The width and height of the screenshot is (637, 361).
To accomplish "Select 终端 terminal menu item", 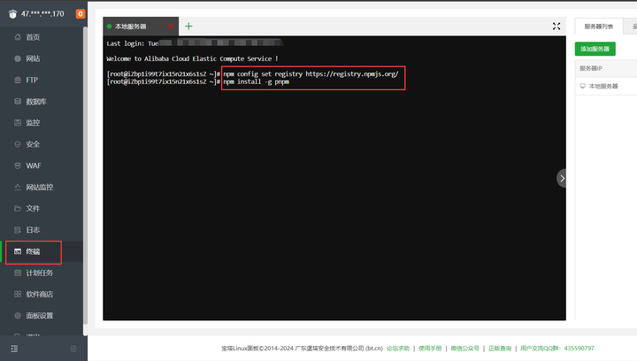I will pyautogui.click(x=33, y=252).
